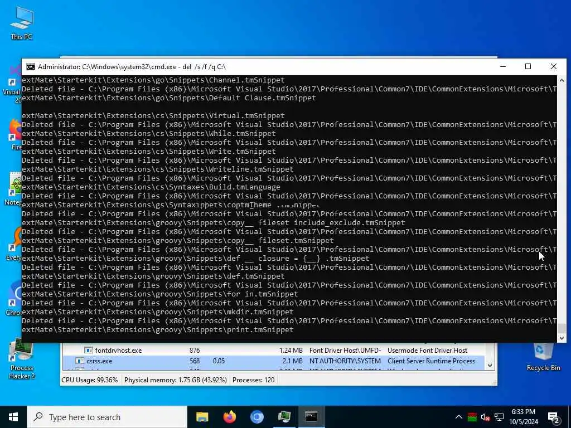Viewport: 571px width, 428px height.
Task: Close the cmd.exe window
Action: tap(554, 67)
